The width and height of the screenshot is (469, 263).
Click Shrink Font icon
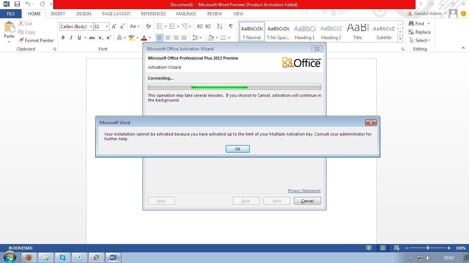122,26
